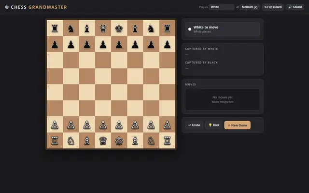
Task: Select the white king on e1
Action: coord(119,140)
